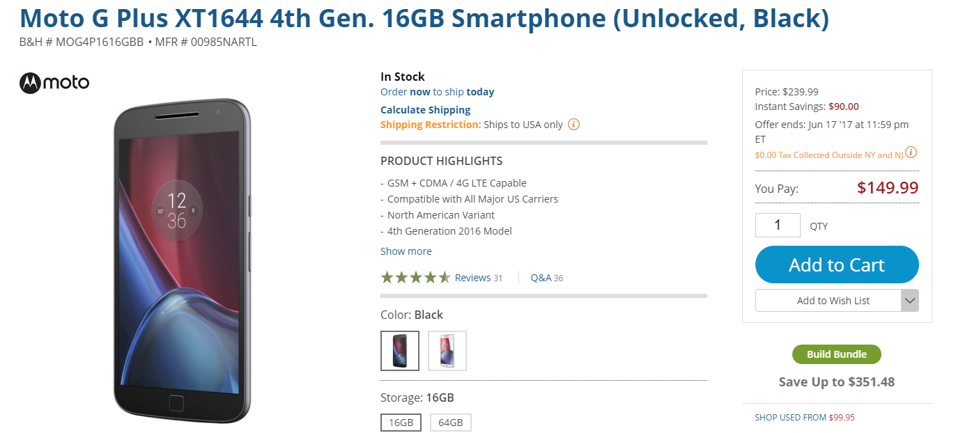The height and width of the screenshot is (433, 956).
Task: Click the quantity input field
Action: pos(778,225)
